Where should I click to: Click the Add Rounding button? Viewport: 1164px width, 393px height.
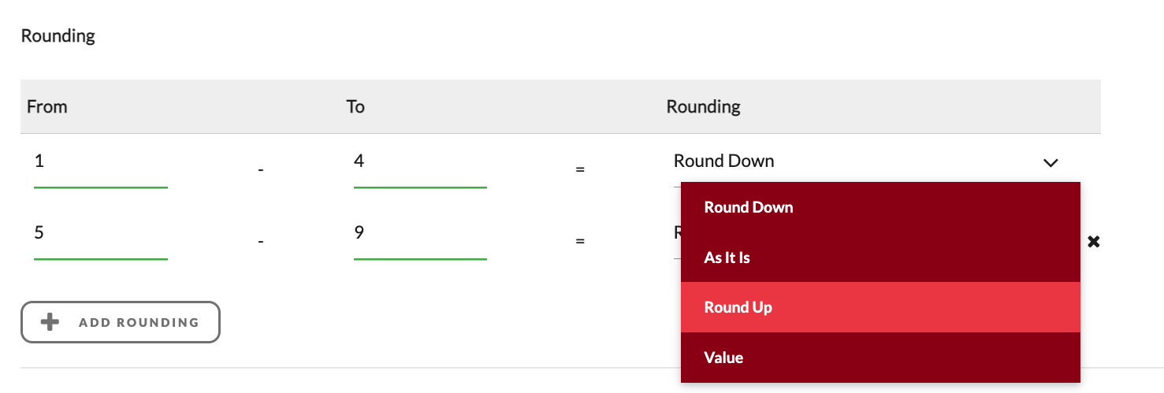[121, 322]
